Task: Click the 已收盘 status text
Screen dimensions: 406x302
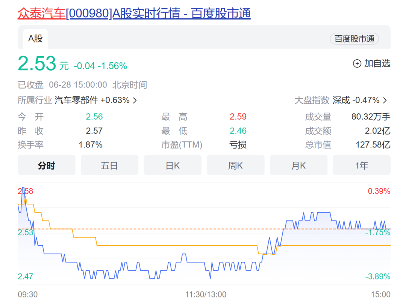Action: click(30, 85)
